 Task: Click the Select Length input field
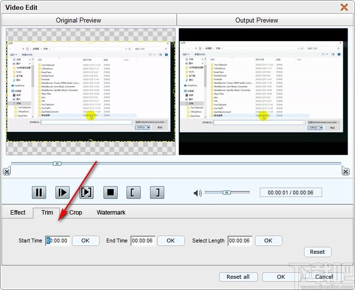(x=240, y=241)
